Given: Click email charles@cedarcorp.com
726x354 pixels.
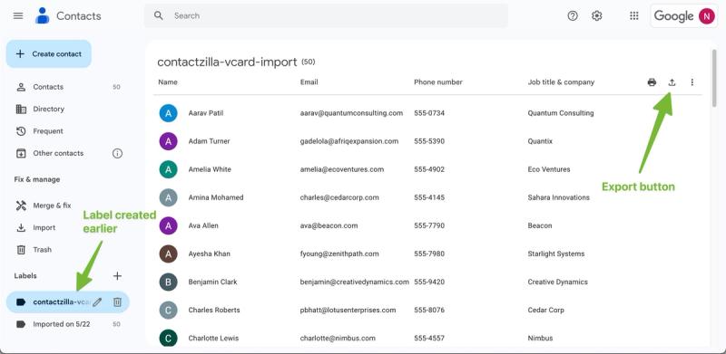Looking at the screenshot, I should click(x=339, y=197).
